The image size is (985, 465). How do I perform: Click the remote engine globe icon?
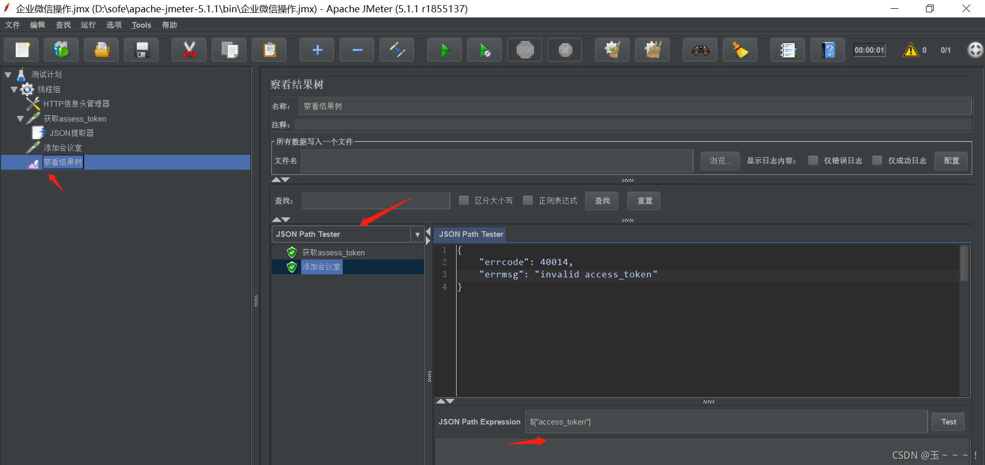pyautogui.click(x=975, y=50)
